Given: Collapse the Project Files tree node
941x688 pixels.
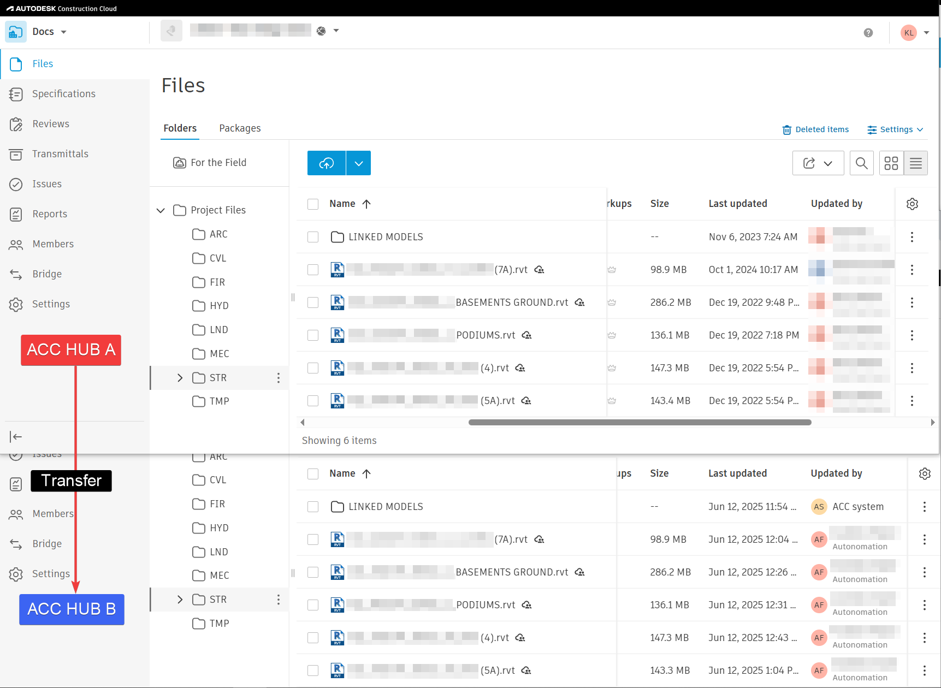Looking at the screenshot, I should pos(161,210).
